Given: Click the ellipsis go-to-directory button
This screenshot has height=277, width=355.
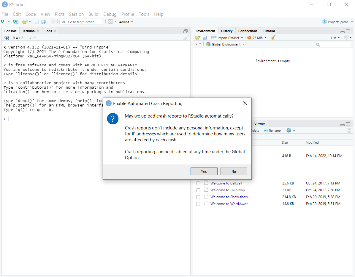Looking at the screenshot, I should pyautogui.click(x=350, y=137).
